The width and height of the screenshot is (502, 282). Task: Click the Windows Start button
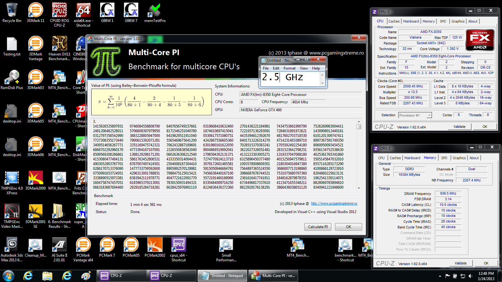click(8, 276)
